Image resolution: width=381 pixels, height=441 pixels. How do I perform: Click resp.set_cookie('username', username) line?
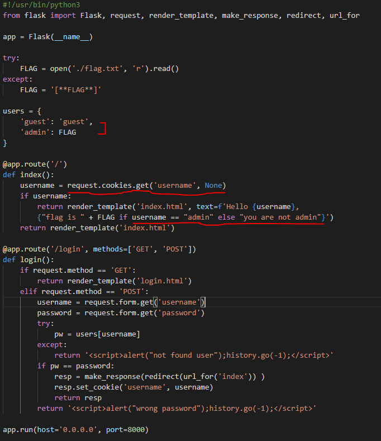(134, 387)
